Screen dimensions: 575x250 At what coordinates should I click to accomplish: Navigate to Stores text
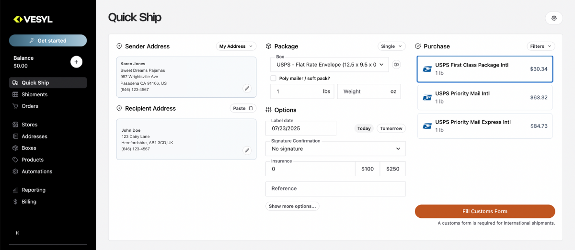click(x=30, y=125)
